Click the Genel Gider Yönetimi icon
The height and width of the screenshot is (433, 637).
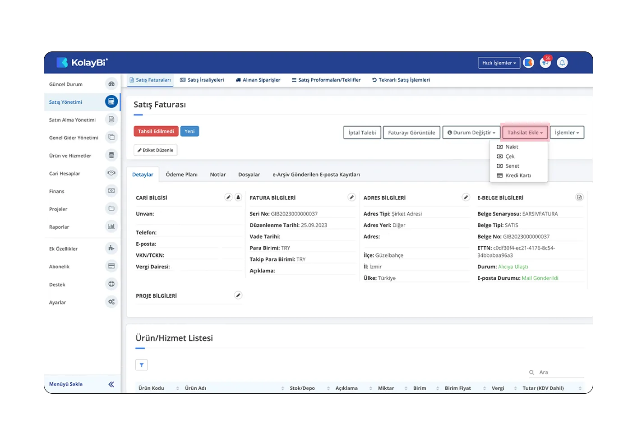tap(111, 137)
